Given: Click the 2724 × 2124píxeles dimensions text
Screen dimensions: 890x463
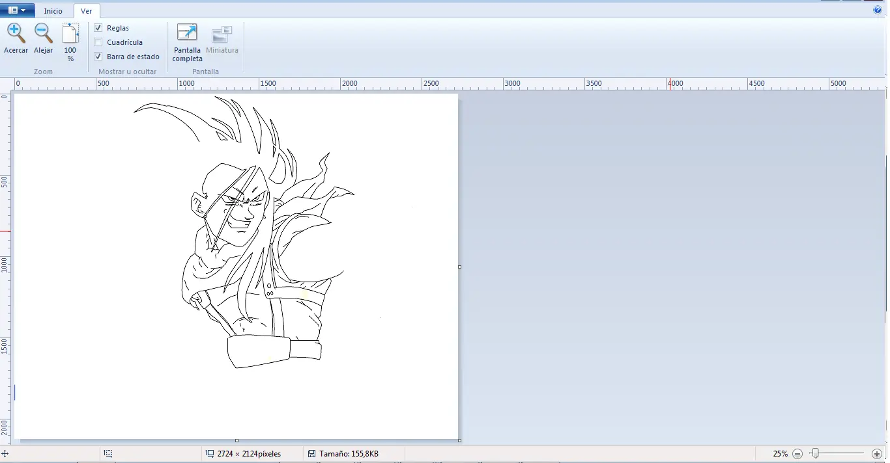Looking at the screenshot, I should click(249, 454).
